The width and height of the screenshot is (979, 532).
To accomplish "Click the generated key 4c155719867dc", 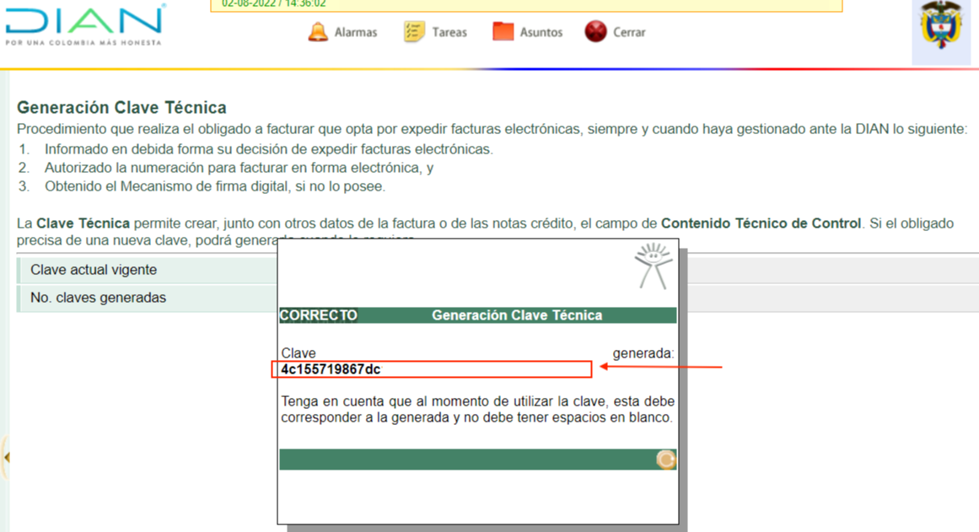I will [x=331, y=369].
